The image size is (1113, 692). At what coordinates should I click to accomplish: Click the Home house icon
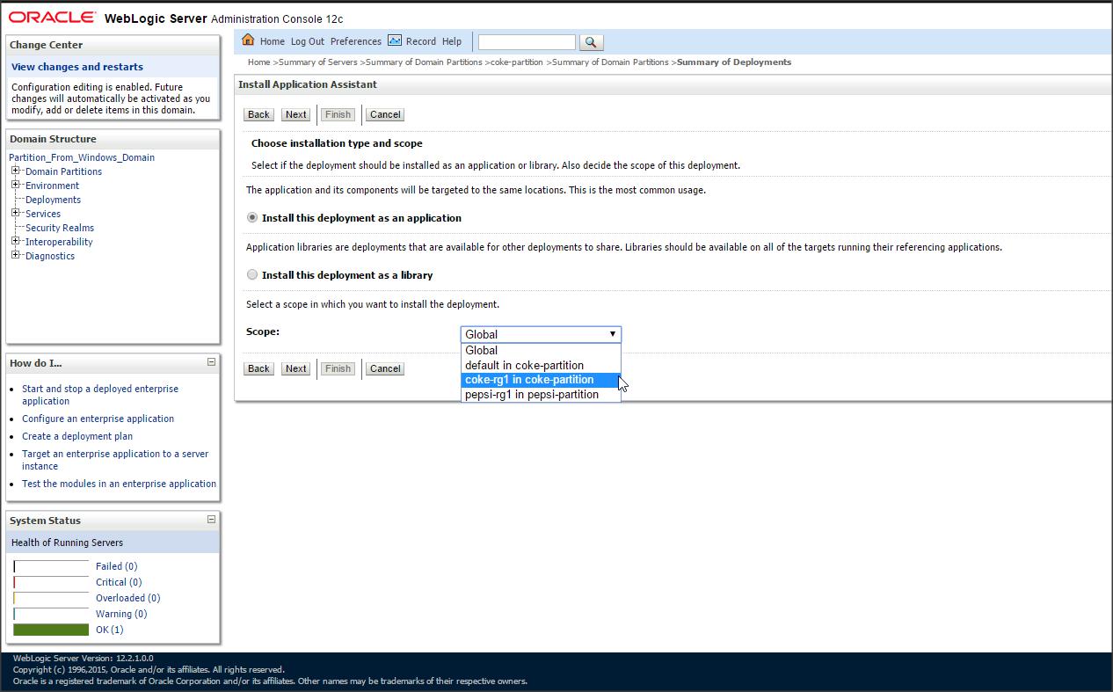pos(248,40)
